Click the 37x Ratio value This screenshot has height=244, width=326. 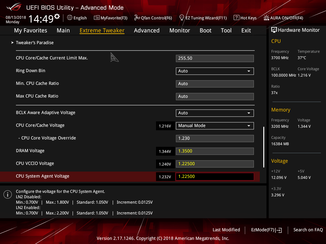[x=274, y=92]
